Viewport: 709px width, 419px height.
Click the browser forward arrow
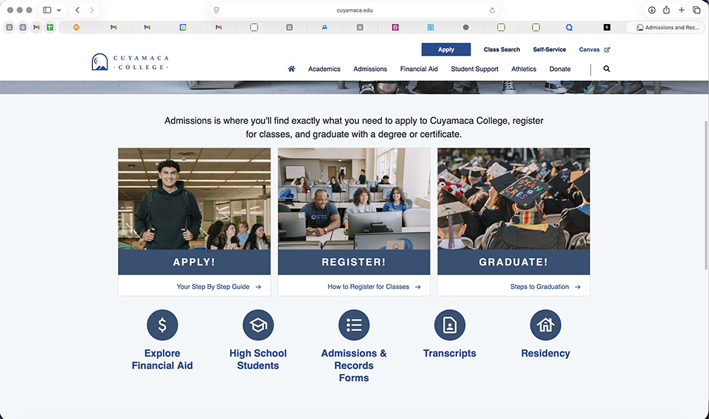click(x=91, y=10)
